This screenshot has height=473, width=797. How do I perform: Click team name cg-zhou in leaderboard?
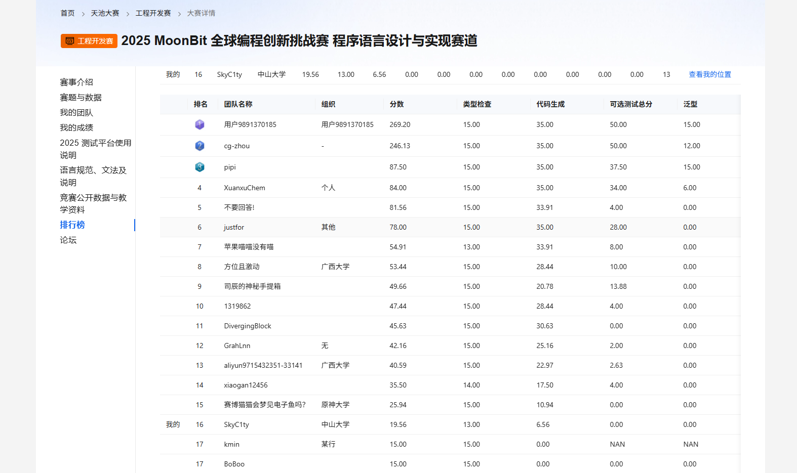click(x=236, y=146)
